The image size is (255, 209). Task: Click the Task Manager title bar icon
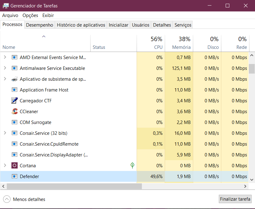6,6
